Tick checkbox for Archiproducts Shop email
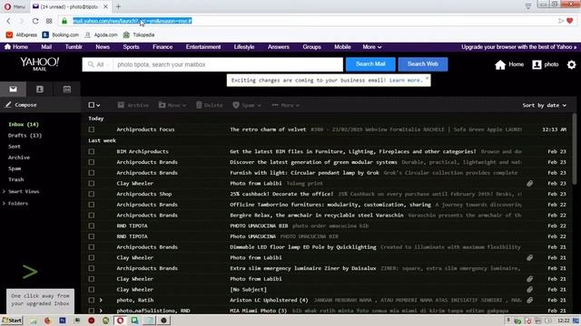581x326 pixels. [x=92, y=194]
